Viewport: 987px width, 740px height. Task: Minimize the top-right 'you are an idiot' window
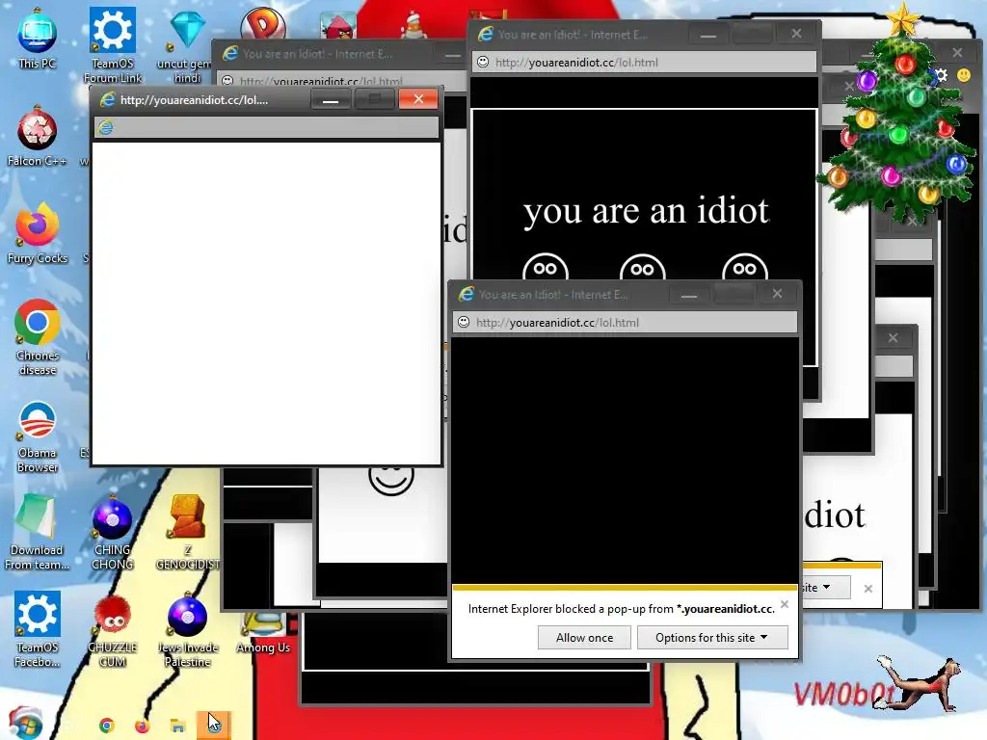pyautogui.click(x=708, y=35)
